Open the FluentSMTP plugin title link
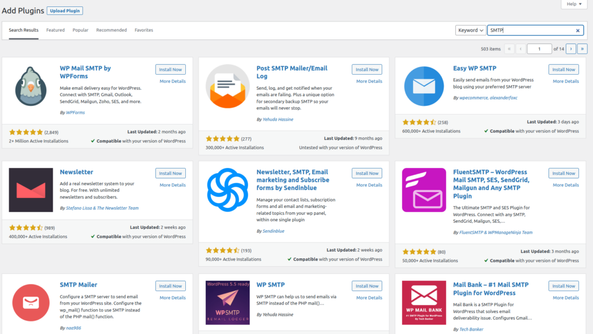 491,184
